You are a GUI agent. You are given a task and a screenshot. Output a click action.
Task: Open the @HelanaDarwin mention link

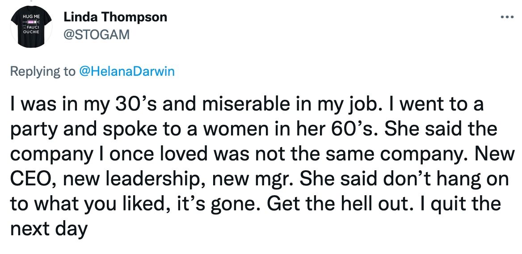(126, 72)
